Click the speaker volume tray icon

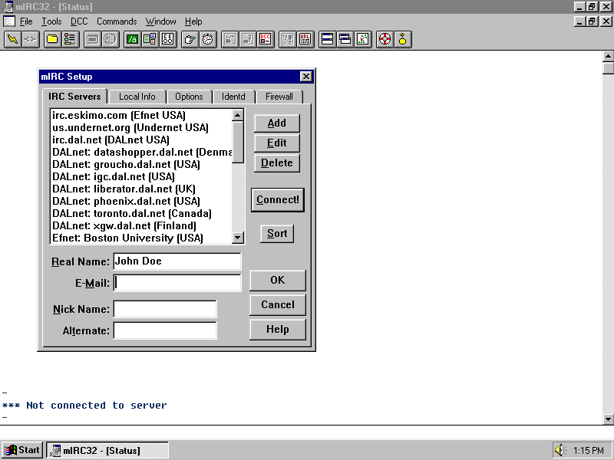(x=560, y=450)
